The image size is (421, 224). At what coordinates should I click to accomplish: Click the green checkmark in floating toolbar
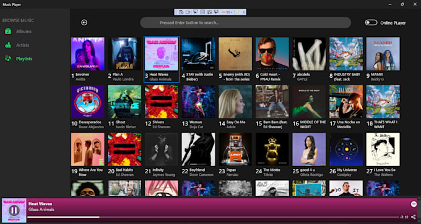click(238, 12)
